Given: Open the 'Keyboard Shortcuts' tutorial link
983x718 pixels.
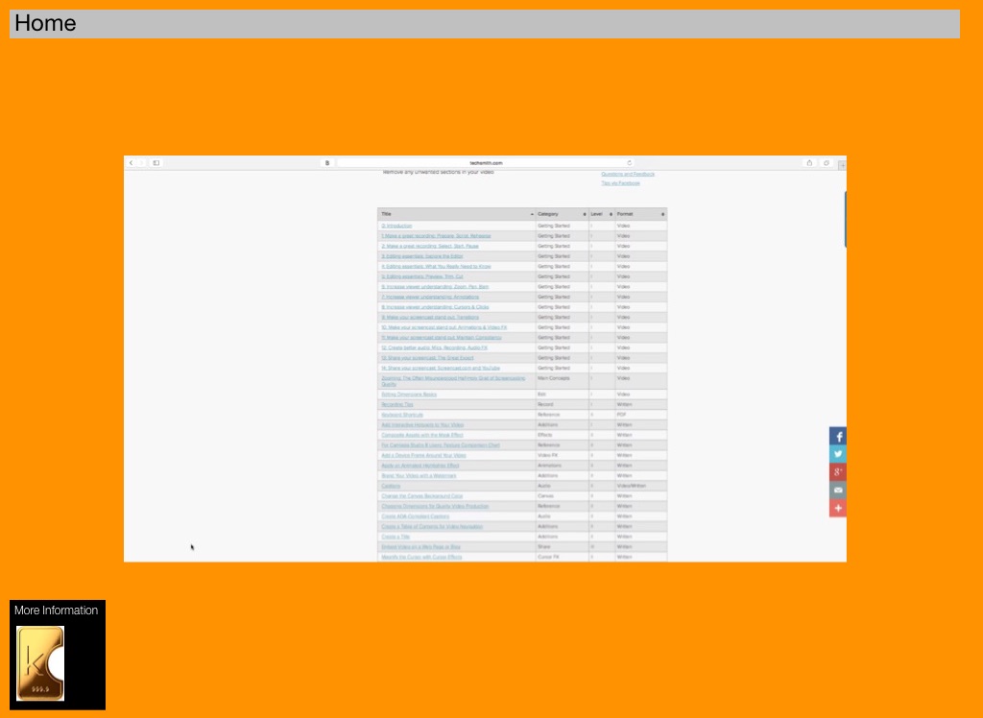Looking at the screenshot, I should [x=402, y=415].
